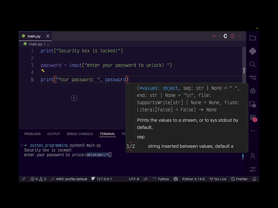Open the Python extension sidebar icon
Screen dimensions: 278x208
point(253,51)
